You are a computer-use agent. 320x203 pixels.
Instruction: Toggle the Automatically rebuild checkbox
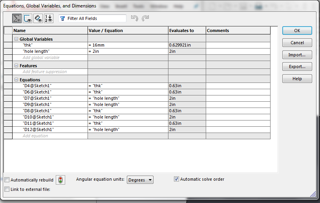coord(7,180)
